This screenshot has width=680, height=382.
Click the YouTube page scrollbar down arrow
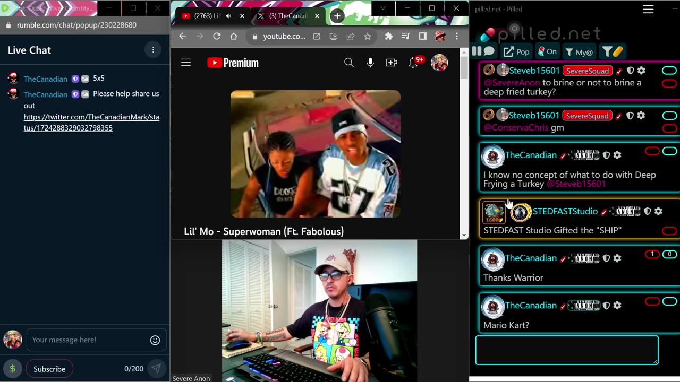(x=464, y=234)
